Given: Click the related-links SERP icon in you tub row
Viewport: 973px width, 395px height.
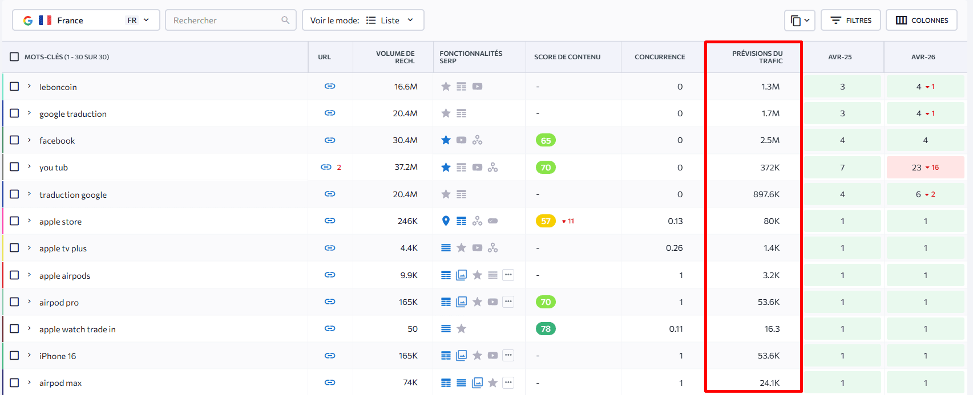Looking at the screenshot, I should point(493,167).
